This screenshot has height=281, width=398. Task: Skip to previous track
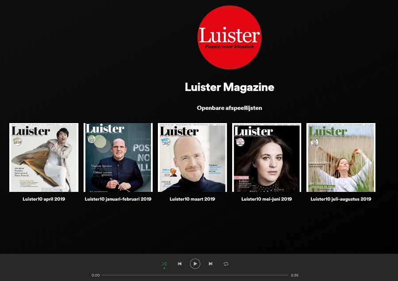click(180, 264)
